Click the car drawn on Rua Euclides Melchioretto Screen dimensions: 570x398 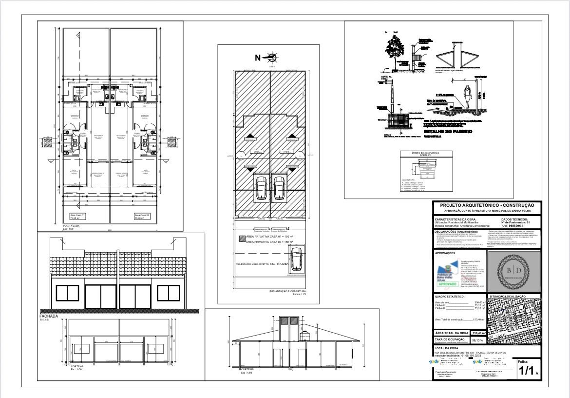[x=297, y=259]
